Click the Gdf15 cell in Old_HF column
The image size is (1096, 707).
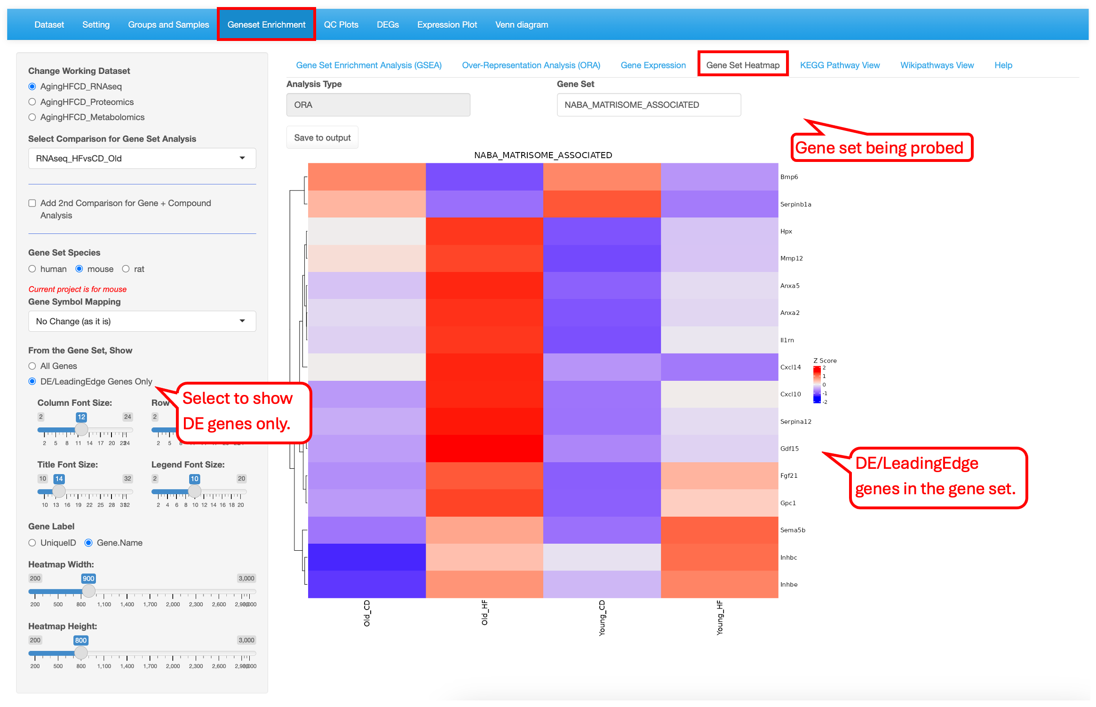click(x=484, y=449)
